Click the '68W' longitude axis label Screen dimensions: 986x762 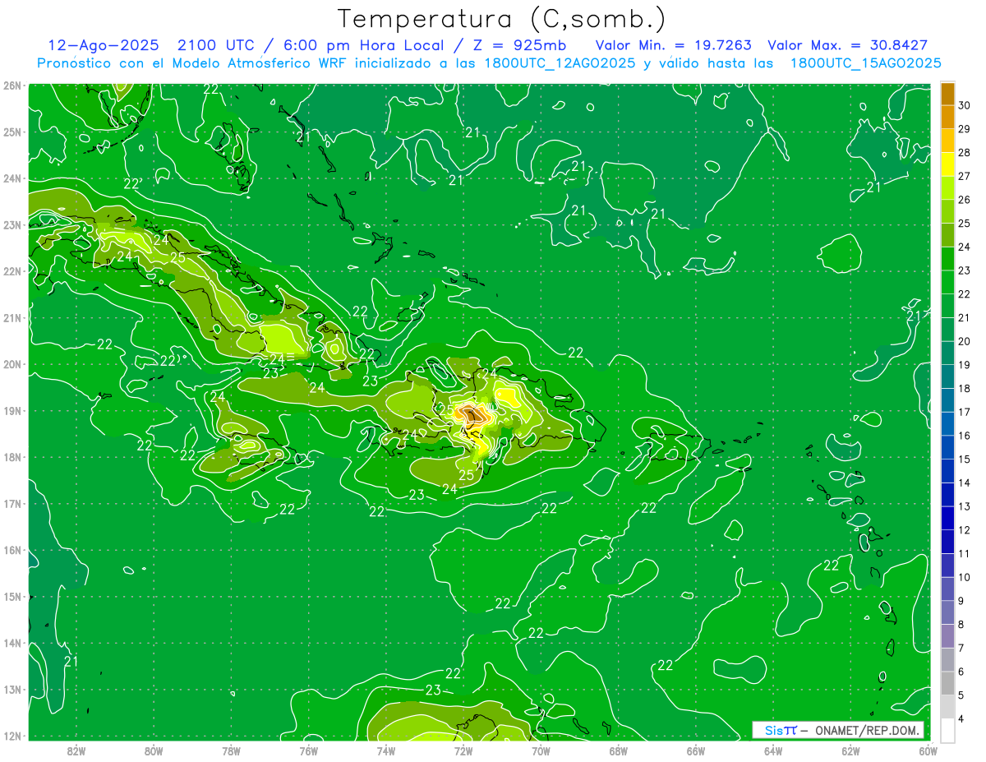point(618,750)
